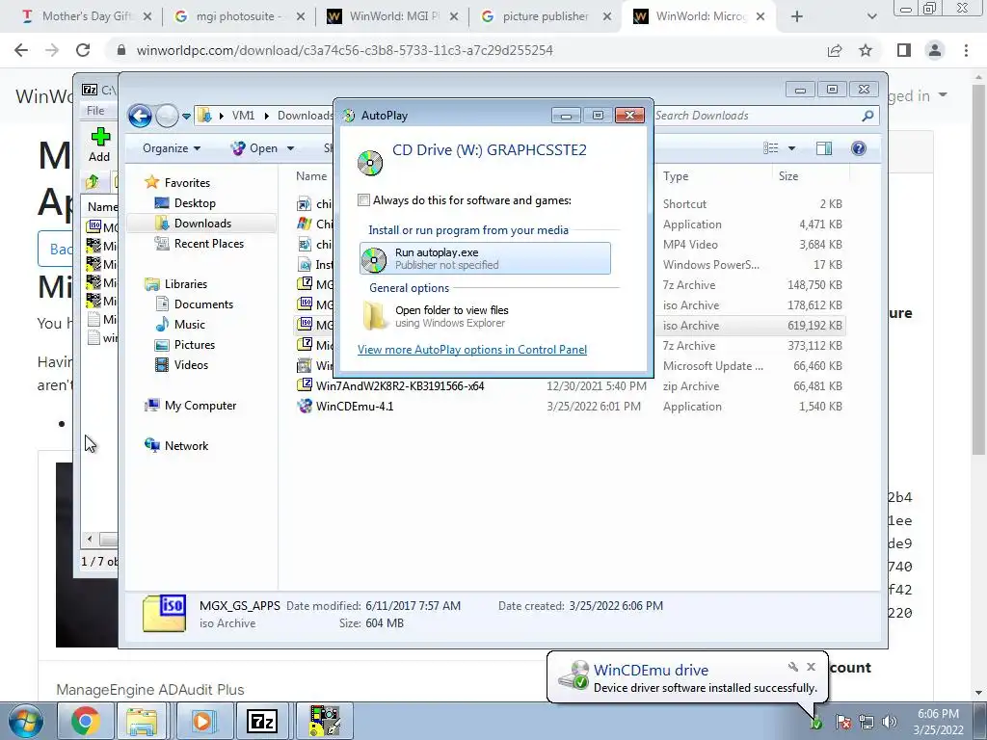Click the network icon in system tray
This screenshot has width=987, height=740.
867,722
